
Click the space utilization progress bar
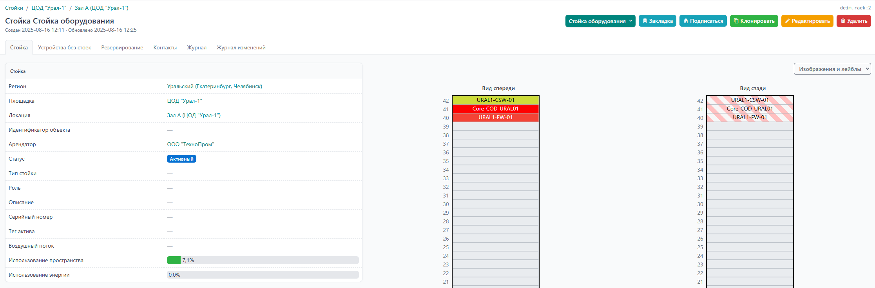[x=263, y=261]
